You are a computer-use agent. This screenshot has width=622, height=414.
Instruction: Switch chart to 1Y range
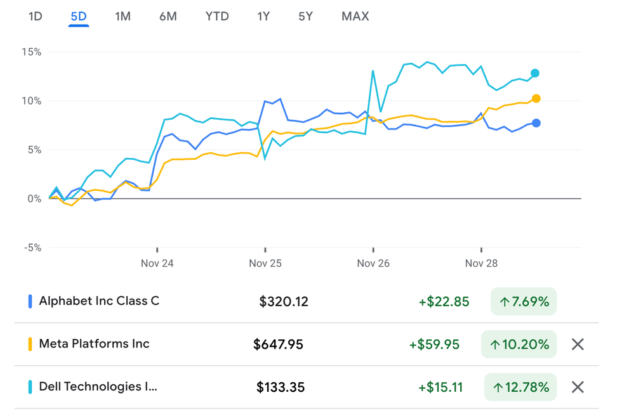[263, 16]
